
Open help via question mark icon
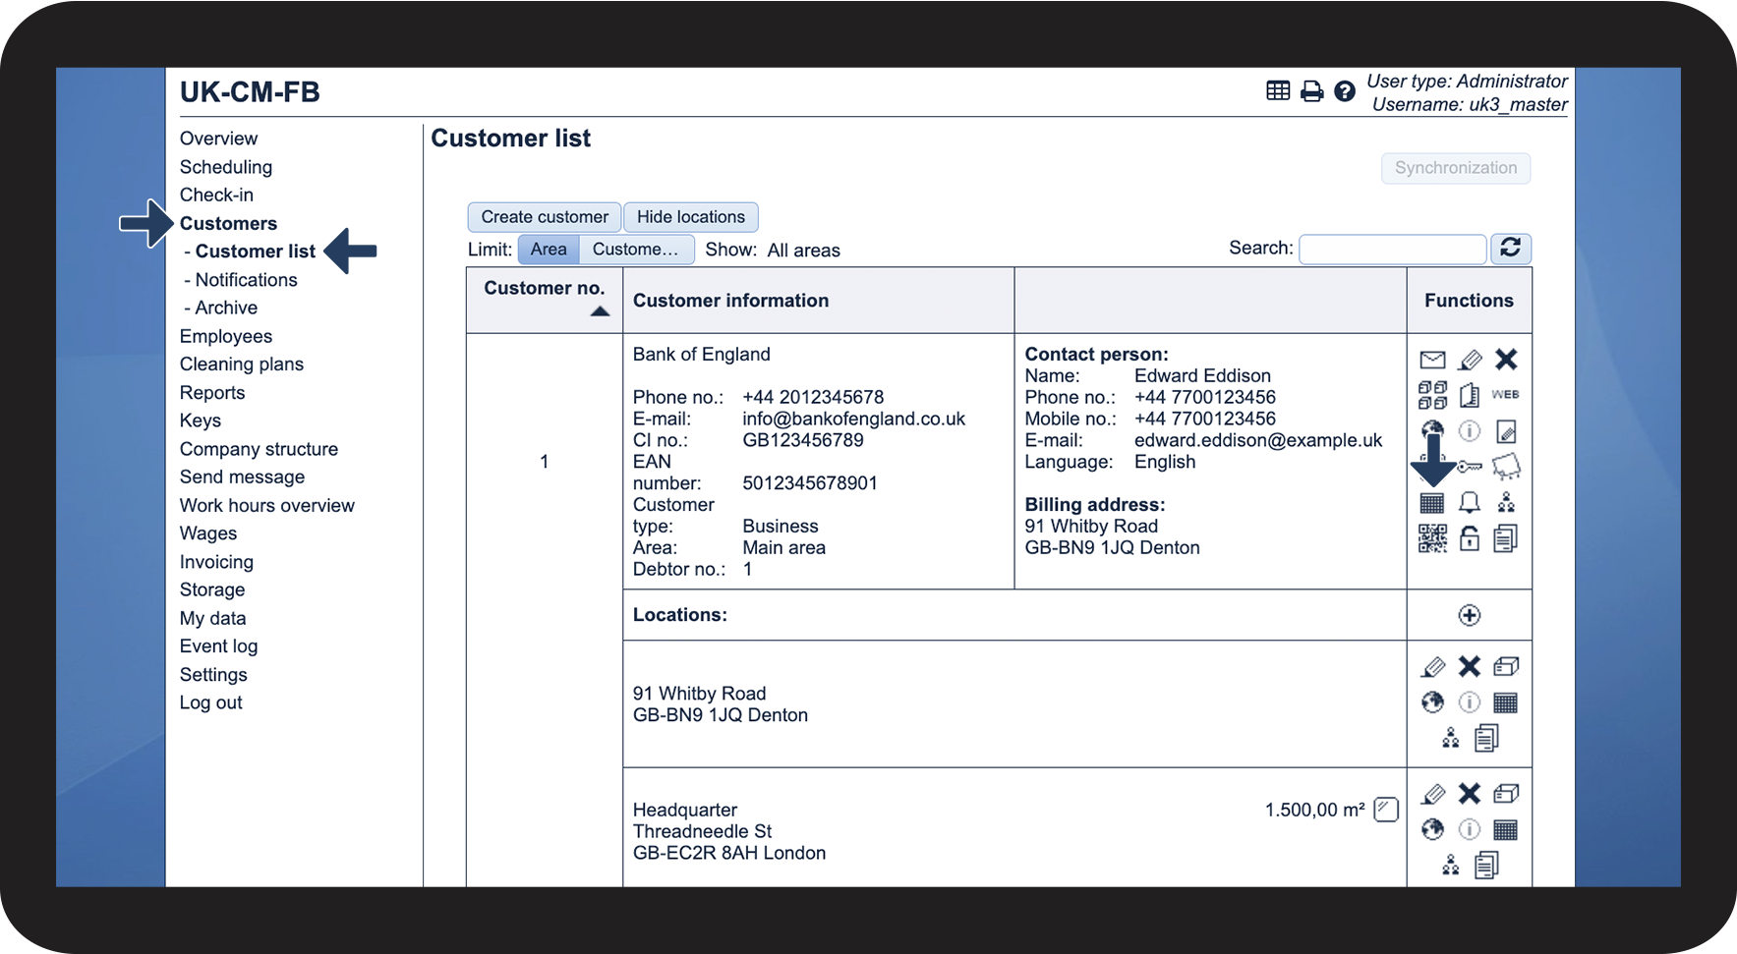click(x=1345, y=92)
